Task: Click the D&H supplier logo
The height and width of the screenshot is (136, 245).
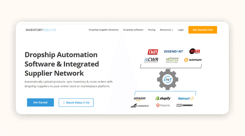Action: 153,52
